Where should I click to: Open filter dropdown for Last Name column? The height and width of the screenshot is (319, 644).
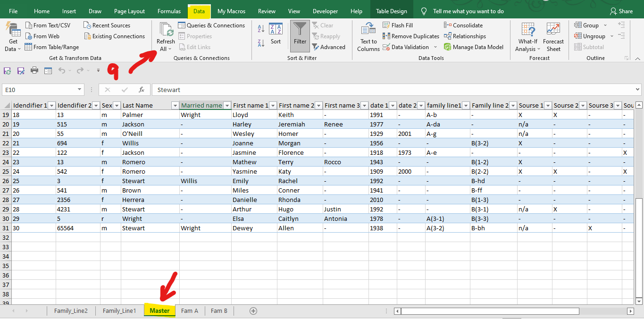click(x=174, y=106)
